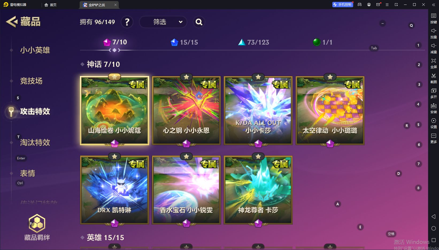Collapse the 英雄 15/15 section header
The width and height of the screenshot is (439, 250).
[x=103, y=237]
